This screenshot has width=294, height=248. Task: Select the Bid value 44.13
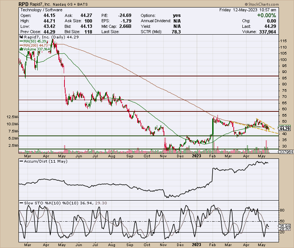[x=86, y=26]
